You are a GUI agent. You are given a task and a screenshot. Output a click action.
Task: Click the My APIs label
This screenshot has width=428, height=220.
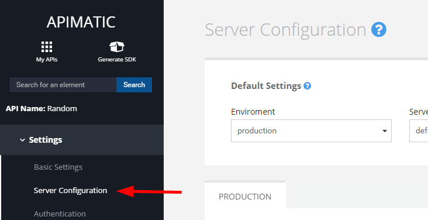click(x=47, y=59)
